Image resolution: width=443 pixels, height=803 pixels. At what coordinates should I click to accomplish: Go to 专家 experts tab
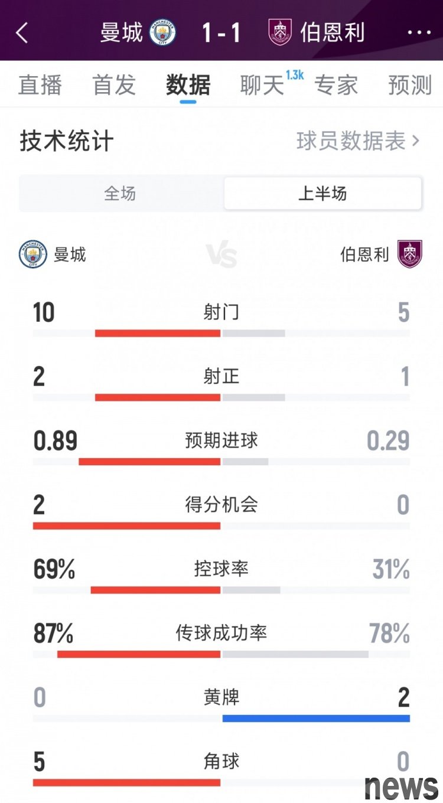[336, 86]
